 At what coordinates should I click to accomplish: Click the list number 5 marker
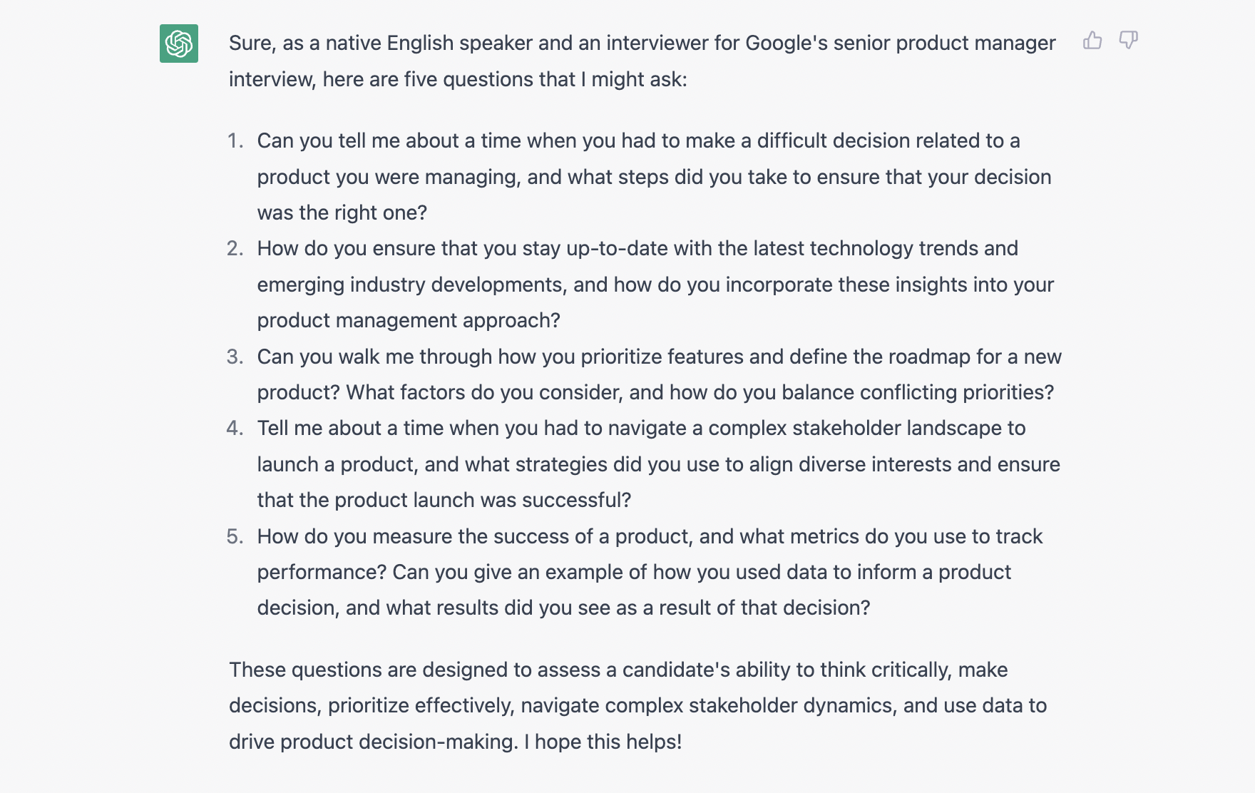[235, 536]
